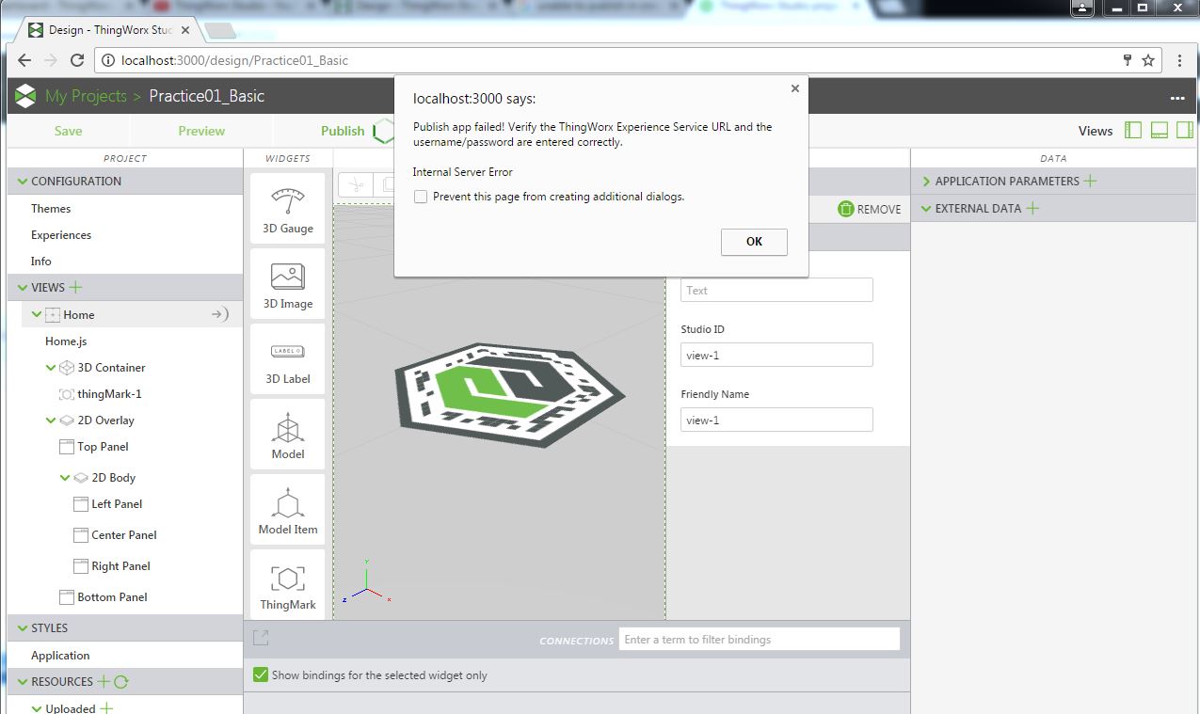This screenshot has width=1200, height=714.
Task: Pop out the bindings panel
Action: click(x=261, y=638)
